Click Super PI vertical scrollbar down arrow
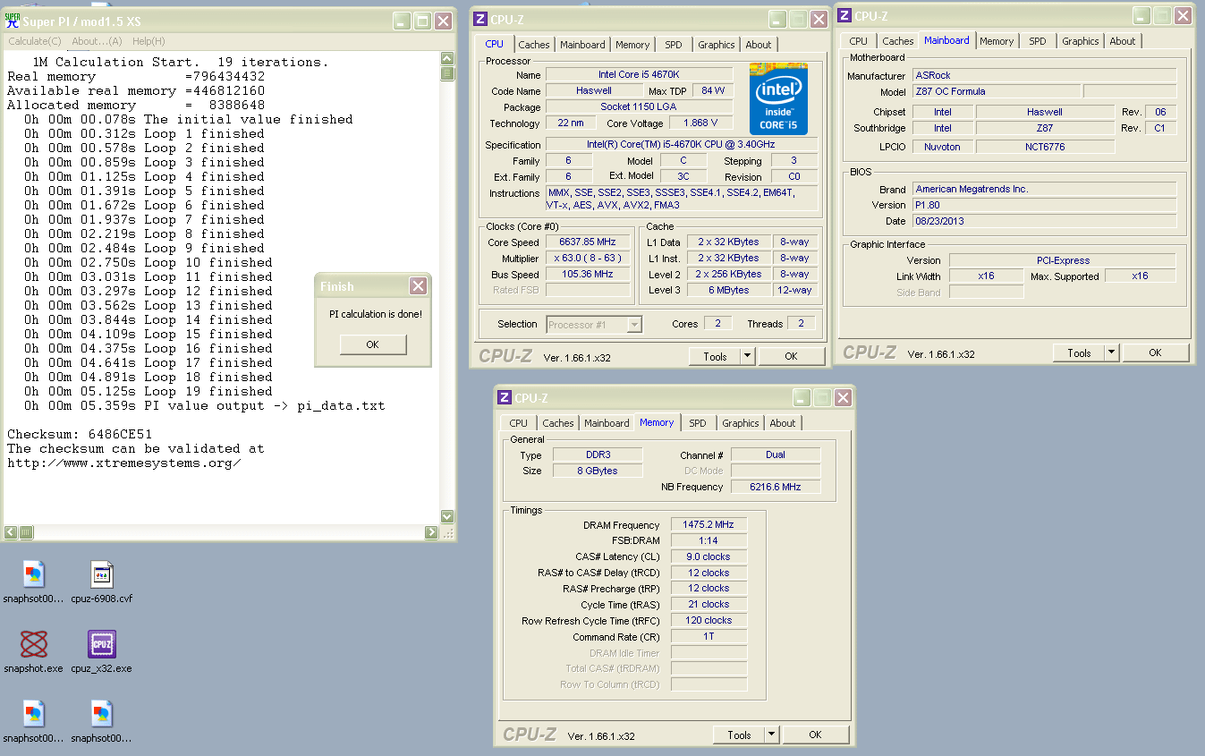Screen dimensions: 1205x756 click(x=447, y=516)
